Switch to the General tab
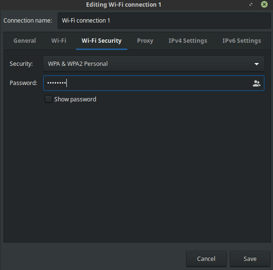The width and height of the screenshot is (273, 270). [x=25, y=41]
